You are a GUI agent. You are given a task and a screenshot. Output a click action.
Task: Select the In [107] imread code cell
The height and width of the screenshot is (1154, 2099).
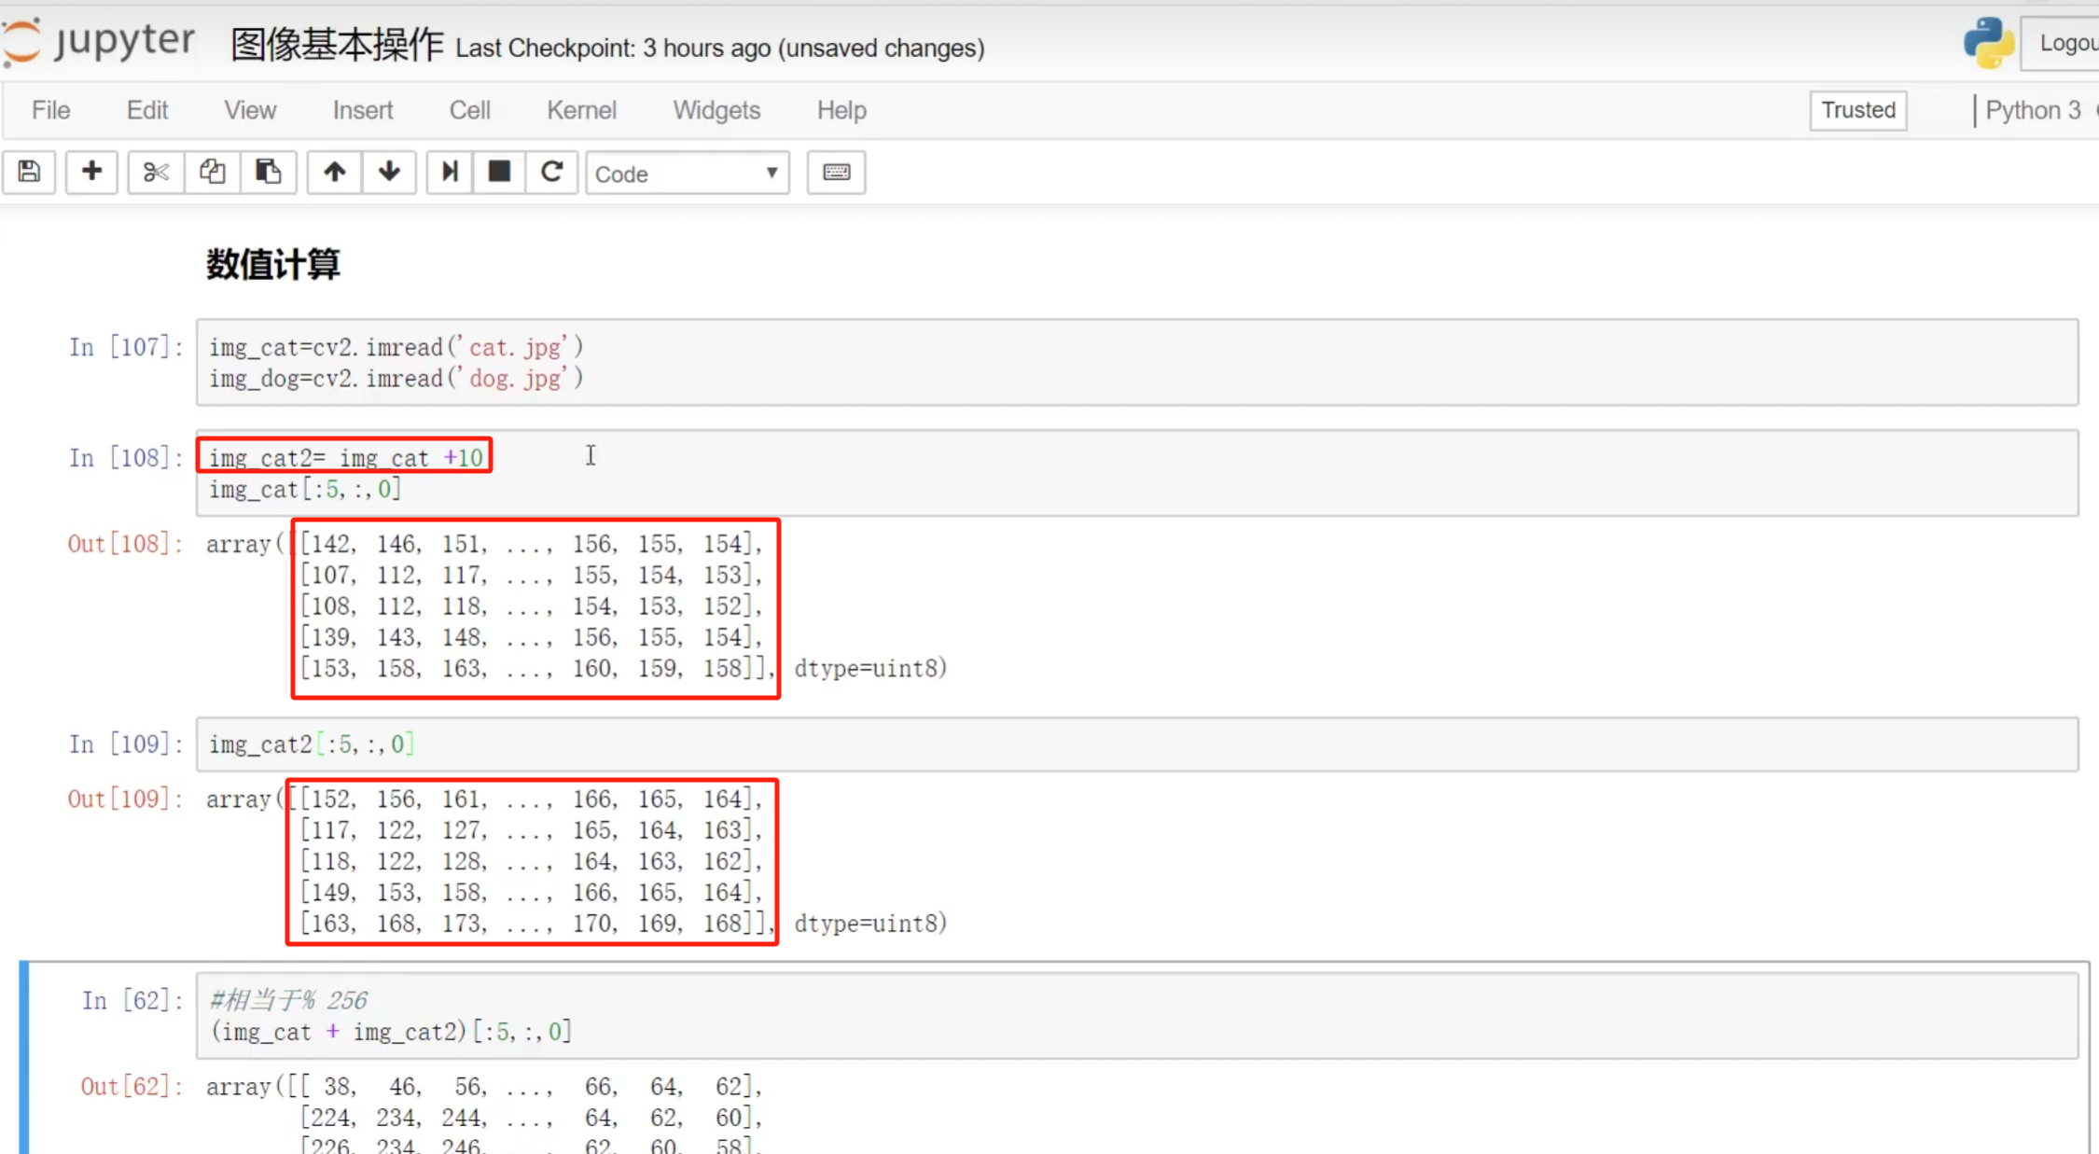point(1119,362)
